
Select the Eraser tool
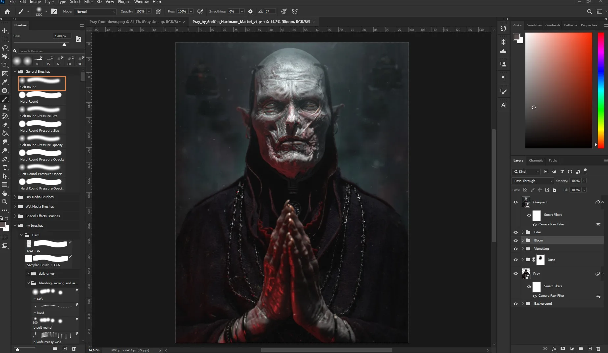[x=5, y=125]
